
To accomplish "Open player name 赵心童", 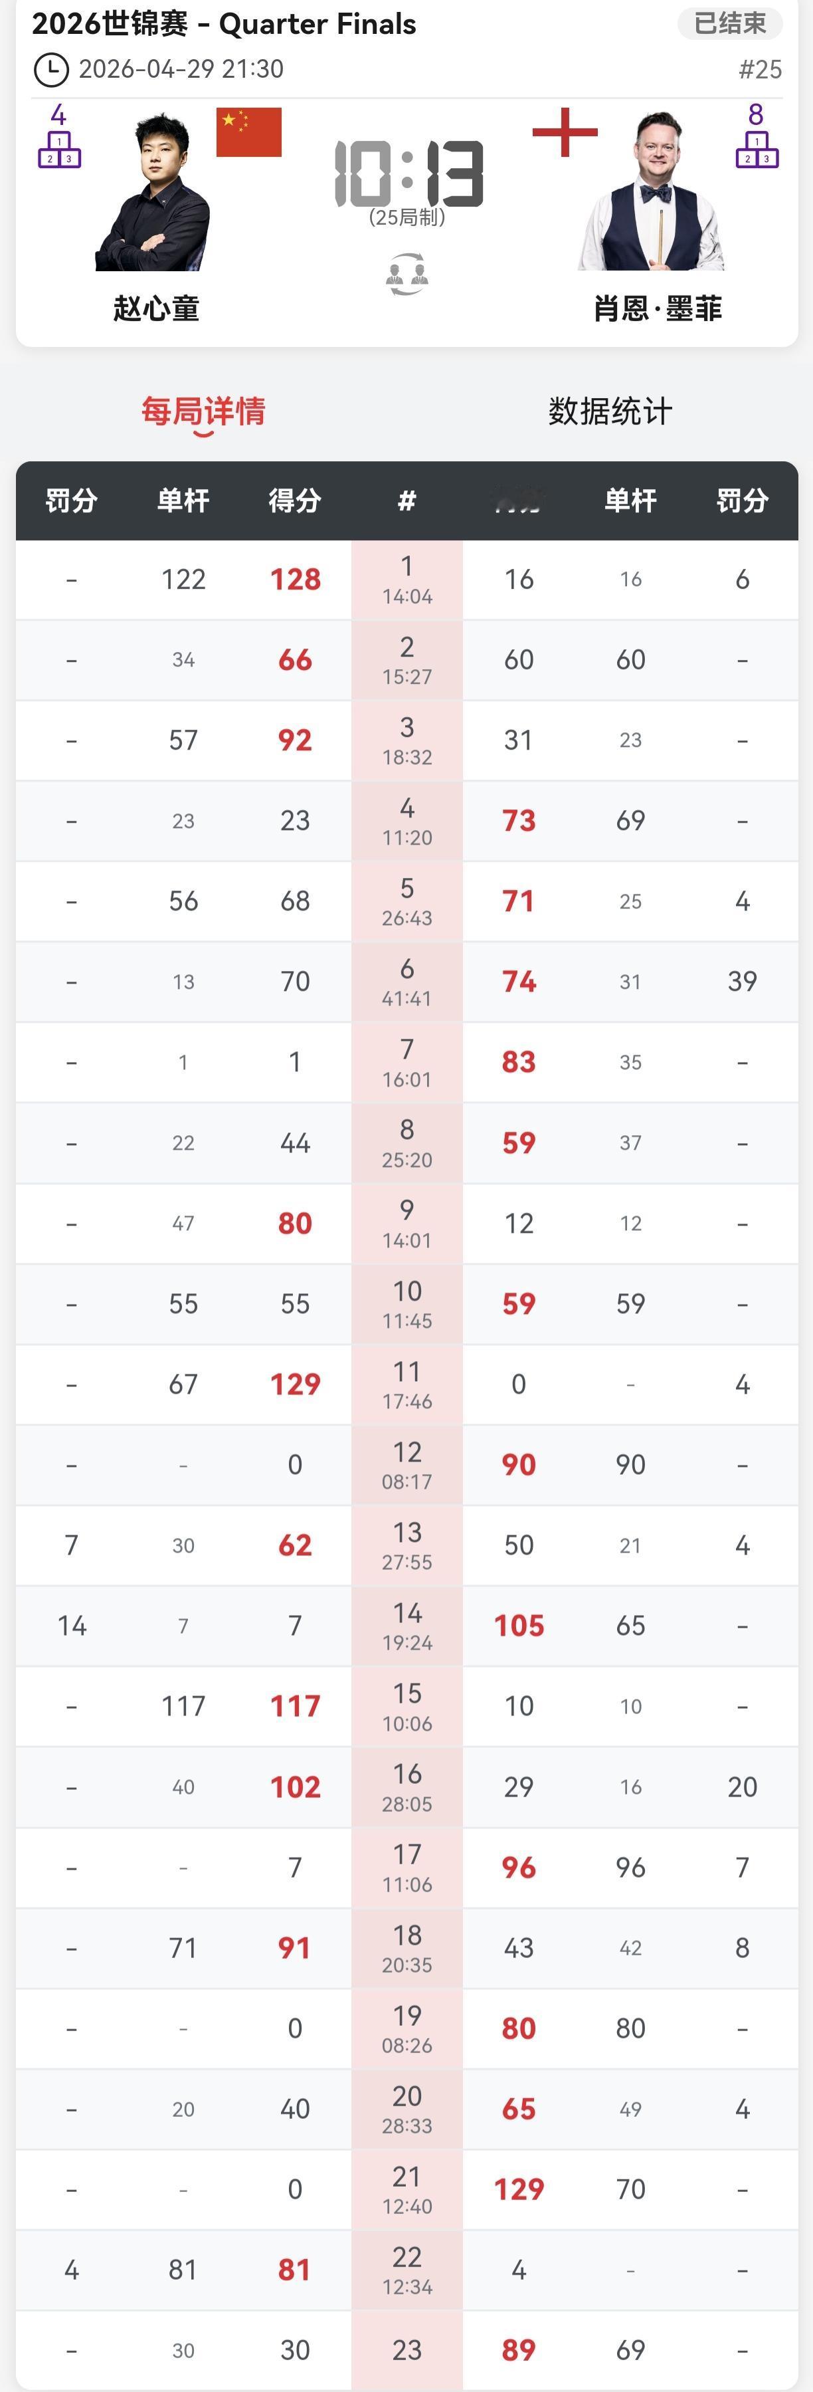I will (156, 308).
